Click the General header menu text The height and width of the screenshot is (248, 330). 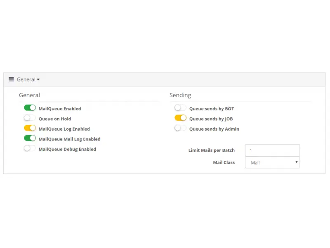[26, 79]
